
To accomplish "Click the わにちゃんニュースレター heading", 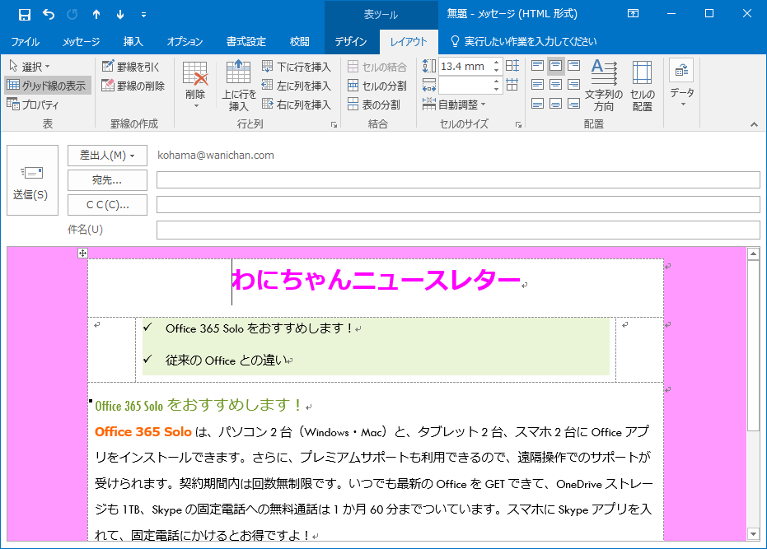I will pyautogui.click(x=376, y=280).
